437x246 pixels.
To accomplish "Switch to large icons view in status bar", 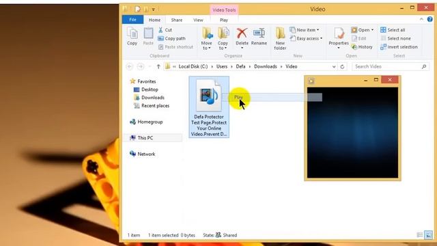I will tap(428, 235).
